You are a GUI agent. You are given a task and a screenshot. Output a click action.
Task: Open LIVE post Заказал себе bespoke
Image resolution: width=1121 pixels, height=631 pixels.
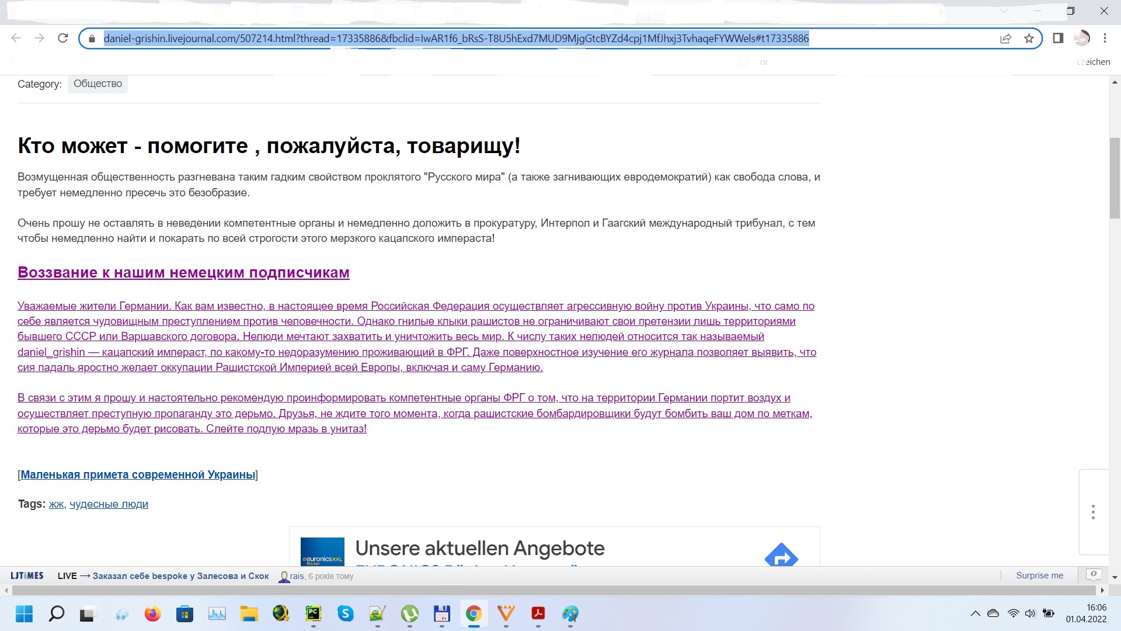[x=180, y=575]
